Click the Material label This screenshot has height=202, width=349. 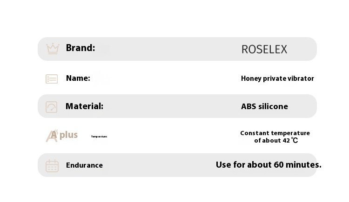tap(84, 106)
